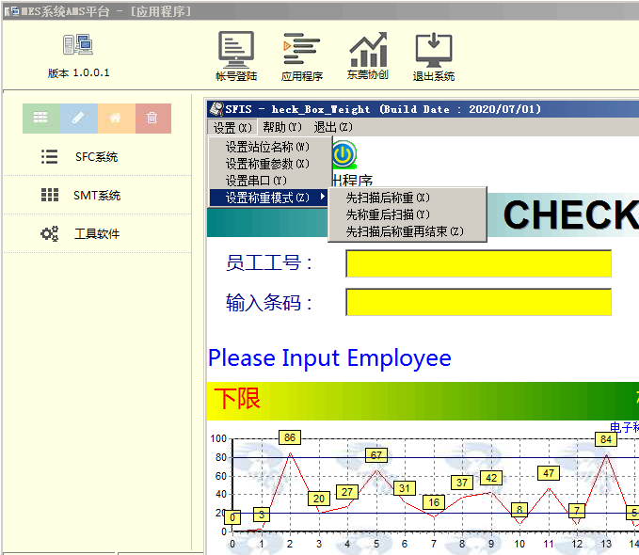639x555 pixels.
Task: Click the 员工工号 yellow input field
Action: pos(478,263)
